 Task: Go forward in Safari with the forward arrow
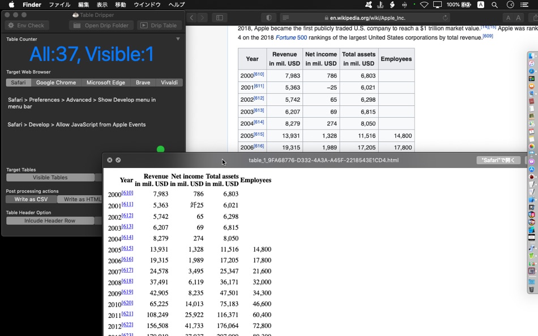click(x=203, y=18)
